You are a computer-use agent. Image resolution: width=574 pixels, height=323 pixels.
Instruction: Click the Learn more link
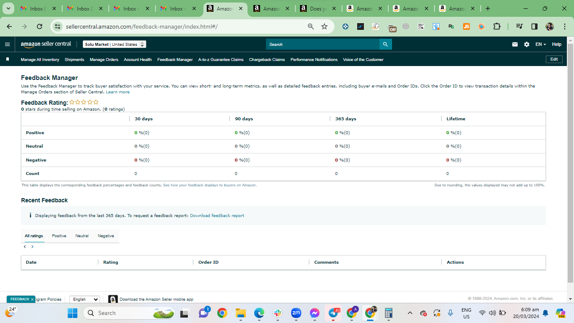(x=118, y=92)
